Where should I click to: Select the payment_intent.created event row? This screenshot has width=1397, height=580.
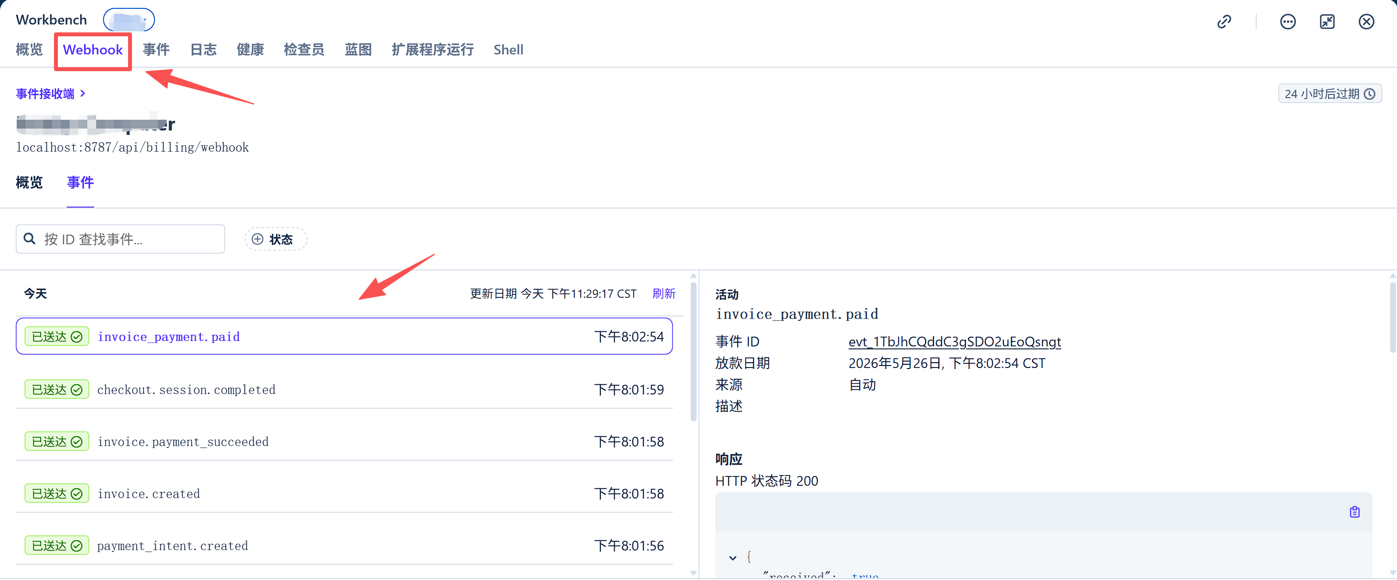point(344,546)
